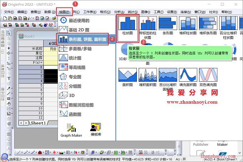Open the 统计图 statistics plot category
The image size is (243, 162).
[86, 58]
